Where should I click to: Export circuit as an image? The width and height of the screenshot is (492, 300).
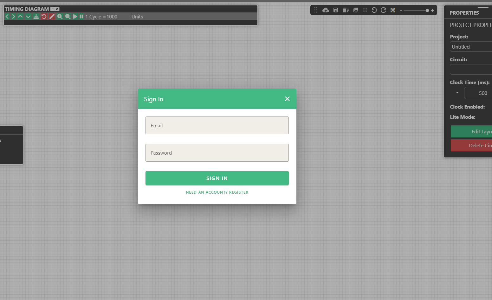pos(356,10)
